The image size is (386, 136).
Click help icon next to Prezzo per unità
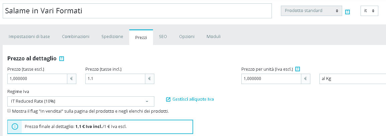click(x=298, y=69)
